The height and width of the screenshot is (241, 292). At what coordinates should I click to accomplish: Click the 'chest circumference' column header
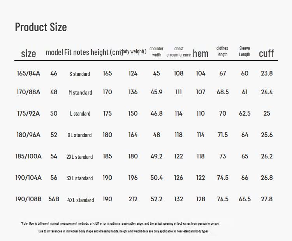click(179, 52)
